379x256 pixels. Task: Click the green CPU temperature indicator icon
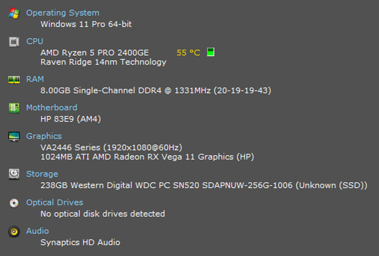click(x=210, y=52)
